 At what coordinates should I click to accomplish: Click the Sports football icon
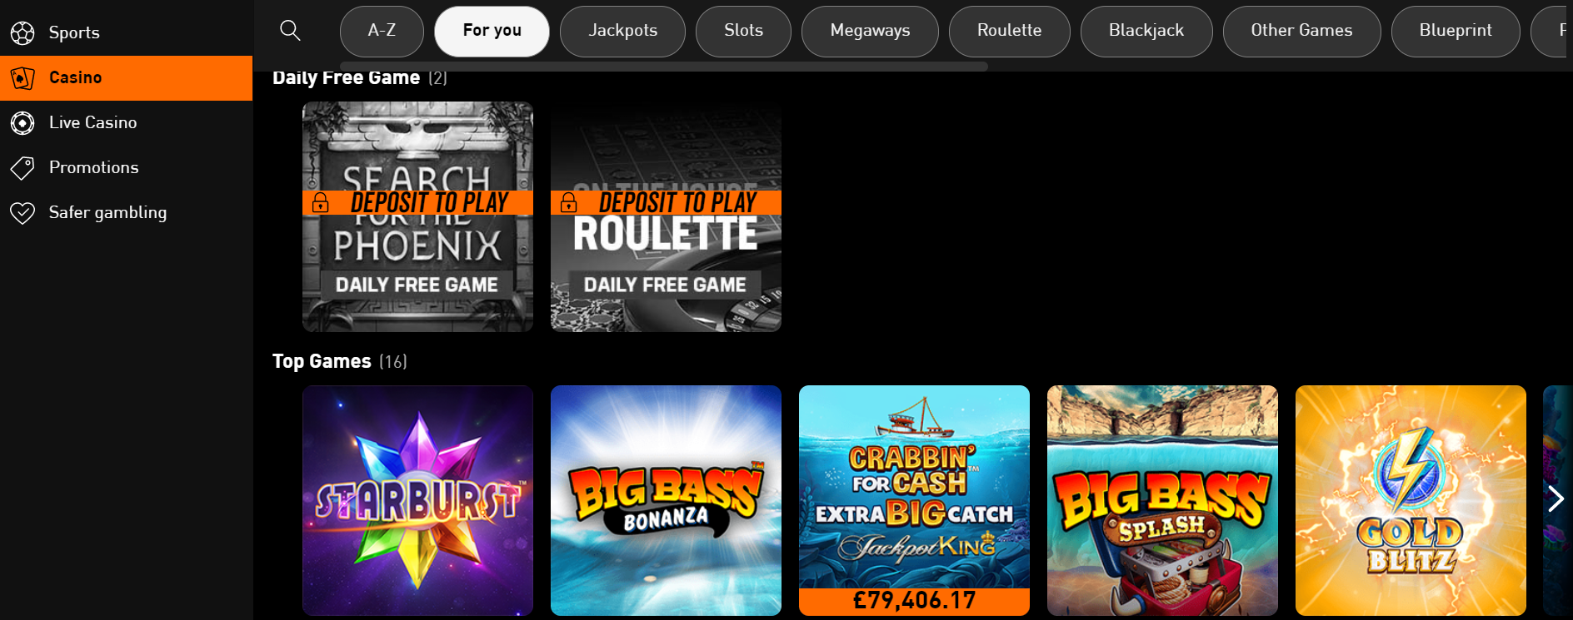tap(22, 33)
